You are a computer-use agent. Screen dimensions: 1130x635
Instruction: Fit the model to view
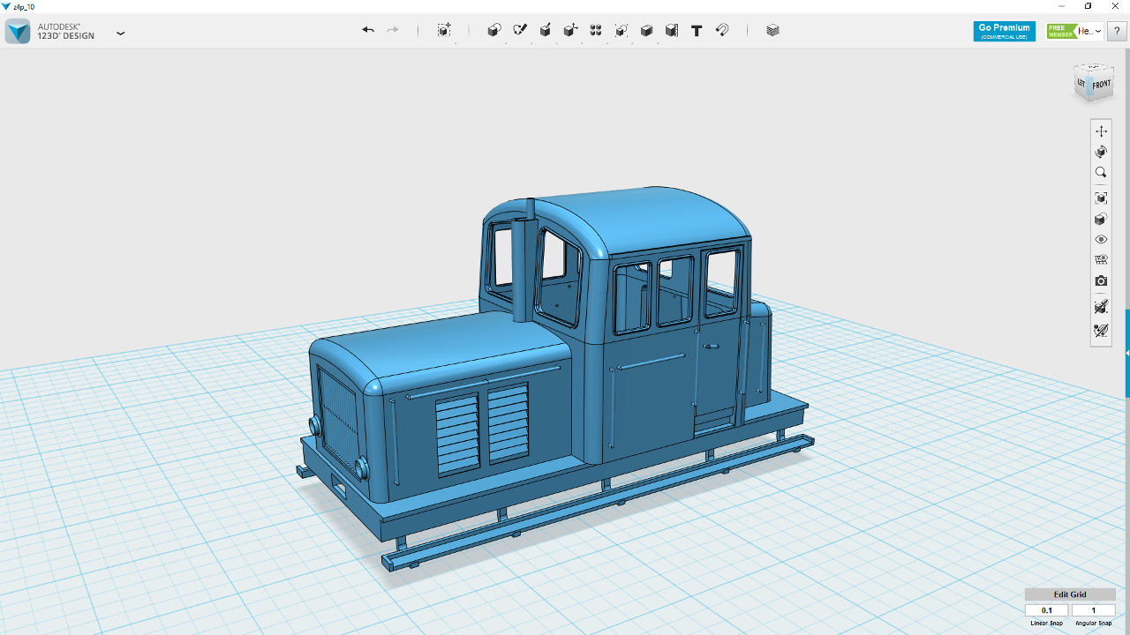pyautogui.click(x=1101, y=198)
